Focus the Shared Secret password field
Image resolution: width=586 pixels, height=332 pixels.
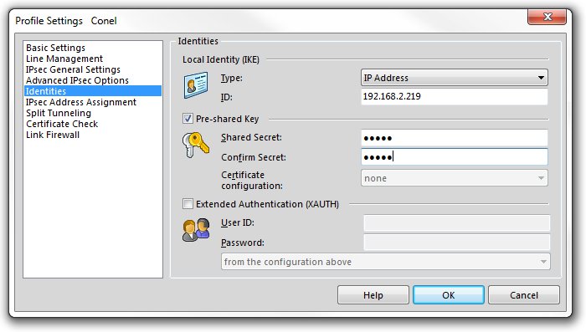click(x=454, y=138)
